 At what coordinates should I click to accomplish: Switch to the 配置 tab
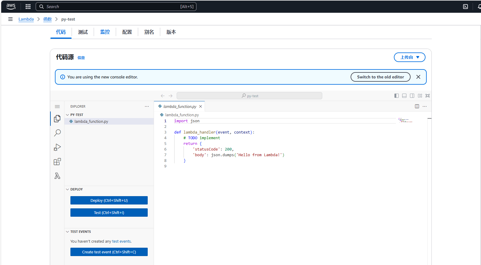point(127,32)
